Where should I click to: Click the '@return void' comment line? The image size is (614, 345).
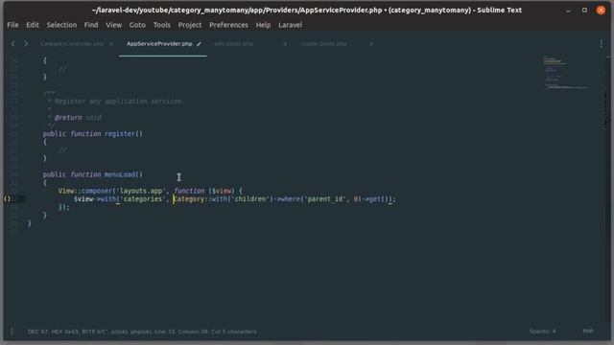pos(78,117)
